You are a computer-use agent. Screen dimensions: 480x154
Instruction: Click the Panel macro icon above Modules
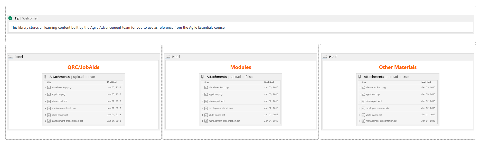168,57
